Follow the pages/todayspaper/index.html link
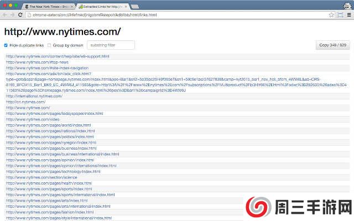Image resolution: width=354 pixels, height=221 pixels. pyautogui.click(x=54, y=113)
